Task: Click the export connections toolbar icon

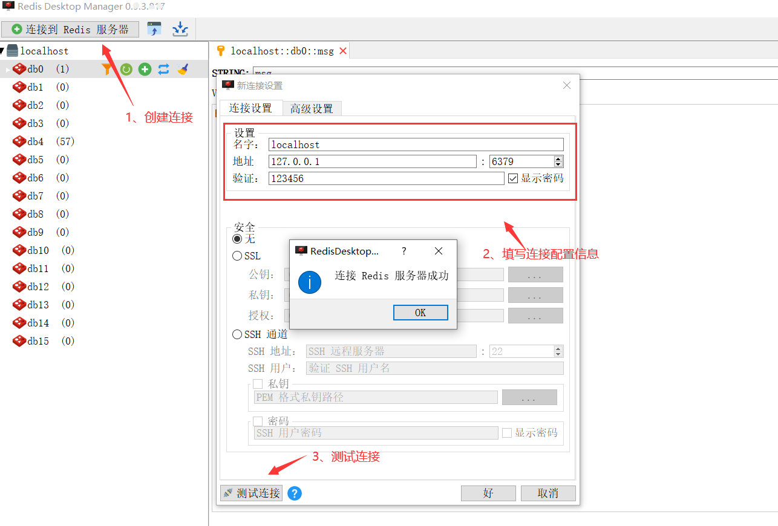Action: click(180, 29)
